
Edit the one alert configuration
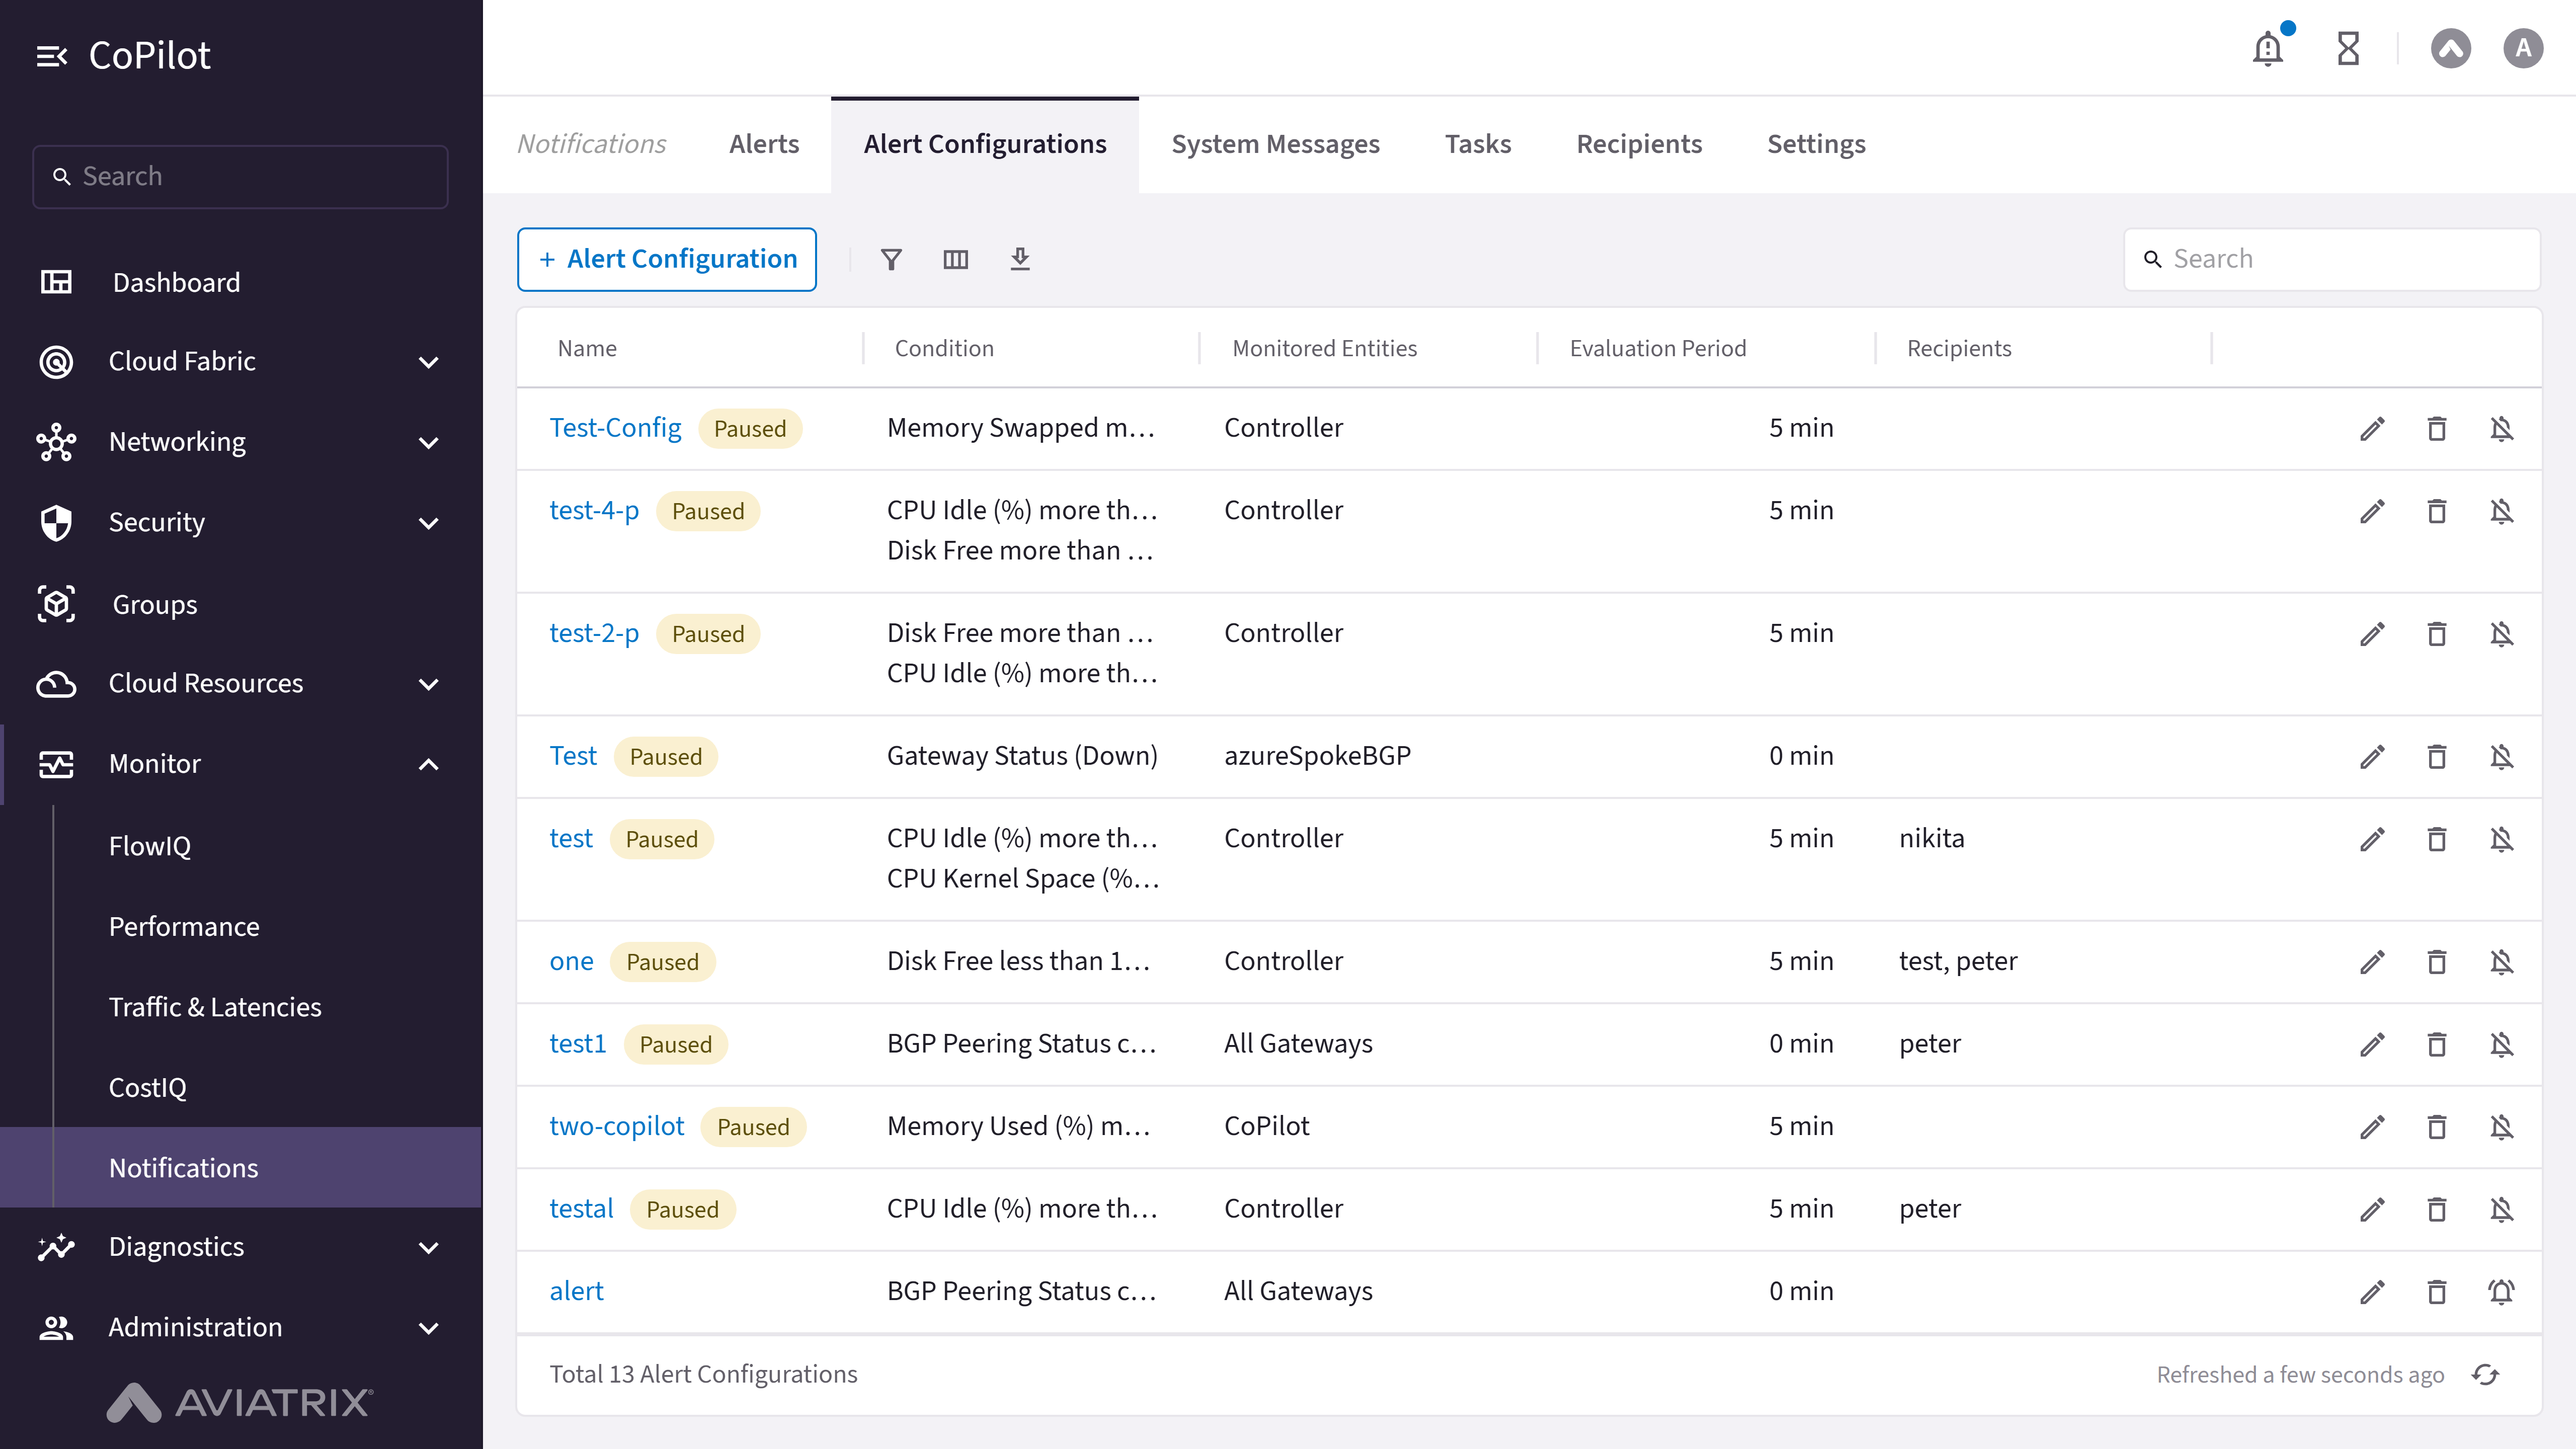point(2372,962)
